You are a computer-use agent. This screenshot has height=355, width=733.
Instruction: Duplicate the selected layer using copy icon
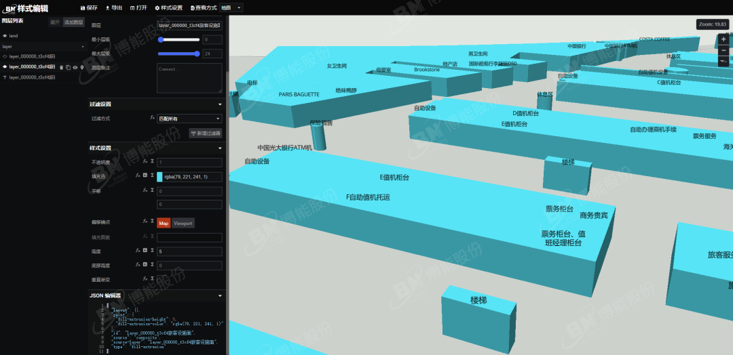(x=68, y=67)
